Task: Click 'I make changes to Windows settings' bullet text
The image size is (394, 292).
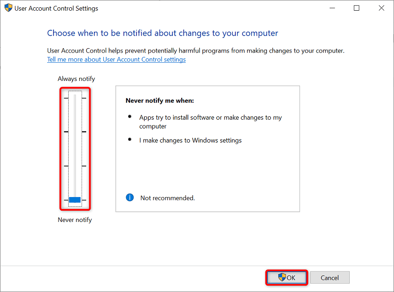Action: [190, 140]
